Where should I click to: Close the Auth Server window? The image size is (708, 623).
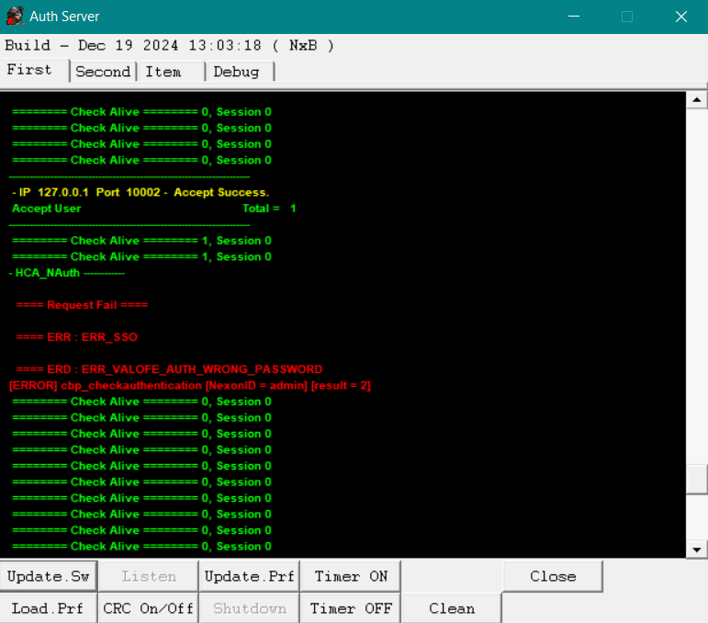680,17
